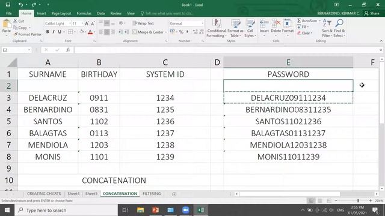Click Merge & Center
This screenshot has height=216, width=385.
[x=148, y=32]
